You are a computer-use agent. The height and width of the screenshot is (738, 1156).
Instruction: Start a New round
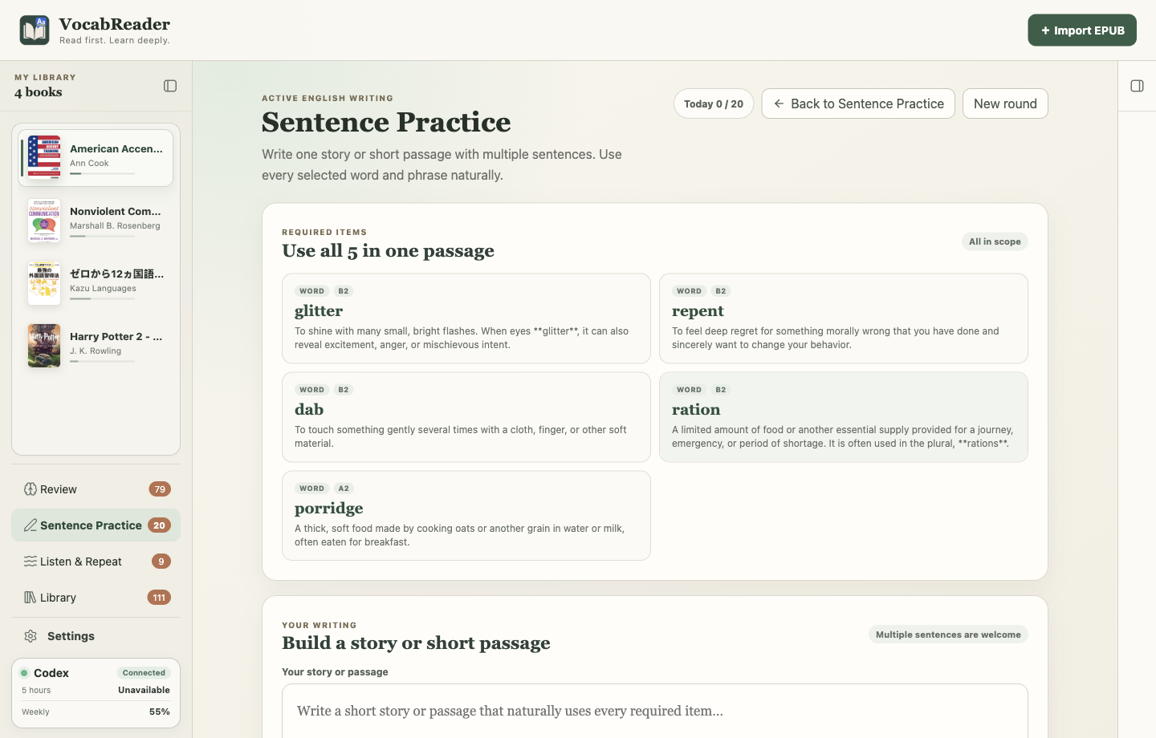point(1005,103)
